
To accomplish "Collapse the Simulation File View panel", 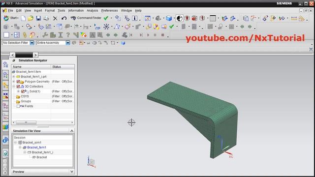I will 72,131.
